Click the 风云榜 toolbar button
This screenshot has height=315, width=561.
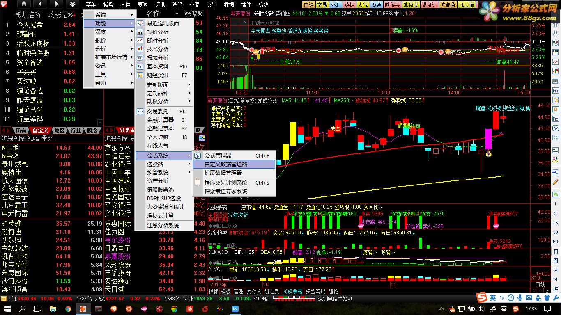(466, 5)
